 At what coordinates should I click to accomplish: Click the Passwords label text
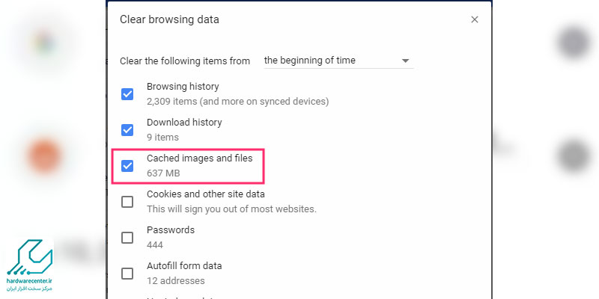pos(171,230)
